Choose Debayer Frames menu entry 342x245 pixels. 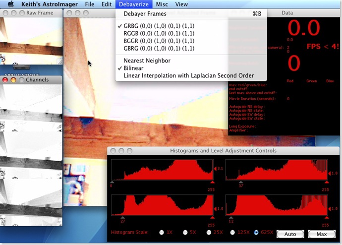coord(191,14)
